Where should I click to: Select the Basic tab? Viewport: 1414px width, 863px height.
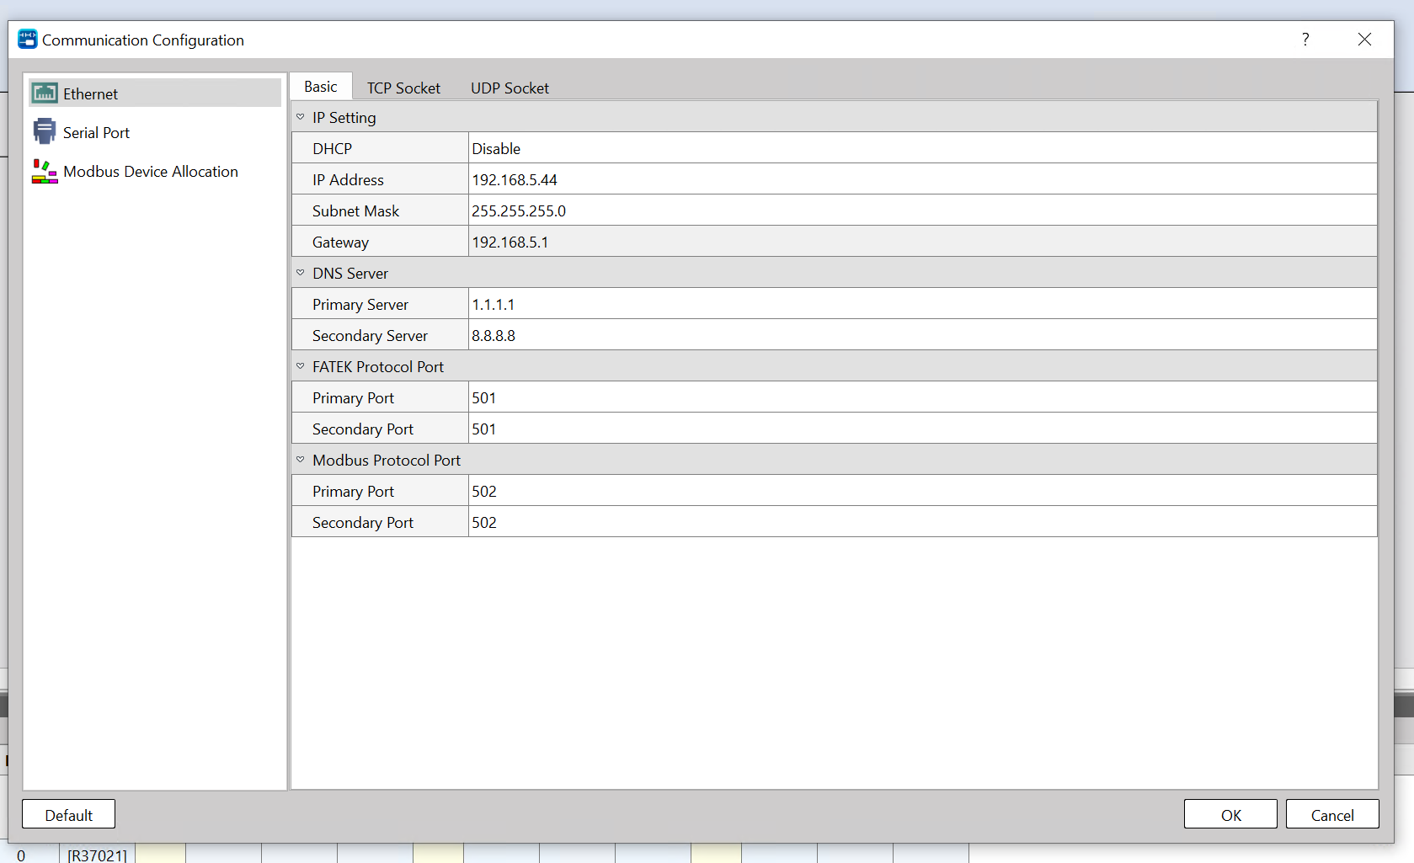321,88
